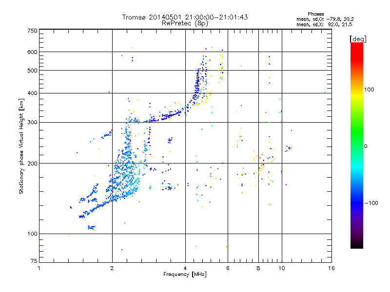This screenshot has height=292, width=390.
Task: Click the '6' x-axis tick label
Action: pyautogui.click(x=228, y=268)
